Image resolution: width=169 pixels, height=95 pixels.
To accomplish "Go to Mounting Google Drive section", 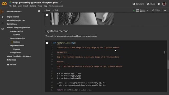I will (x=16, y=20).
